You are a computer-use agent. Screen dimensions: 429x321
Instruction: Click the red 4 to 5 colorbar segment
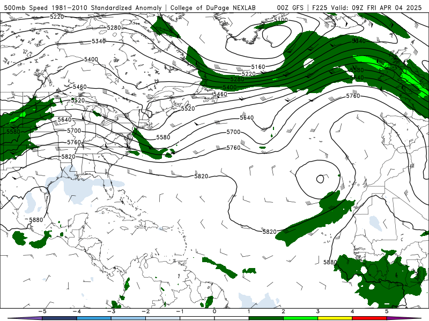pyautogui.click(x=369, y=318)
